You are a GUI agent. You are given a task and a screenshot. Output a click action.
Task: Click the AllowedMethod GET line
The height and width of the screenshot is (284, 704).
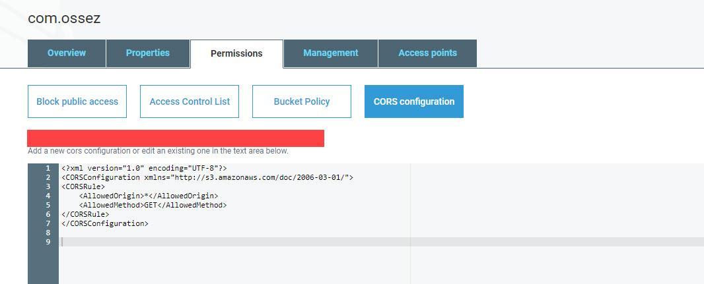153,205
